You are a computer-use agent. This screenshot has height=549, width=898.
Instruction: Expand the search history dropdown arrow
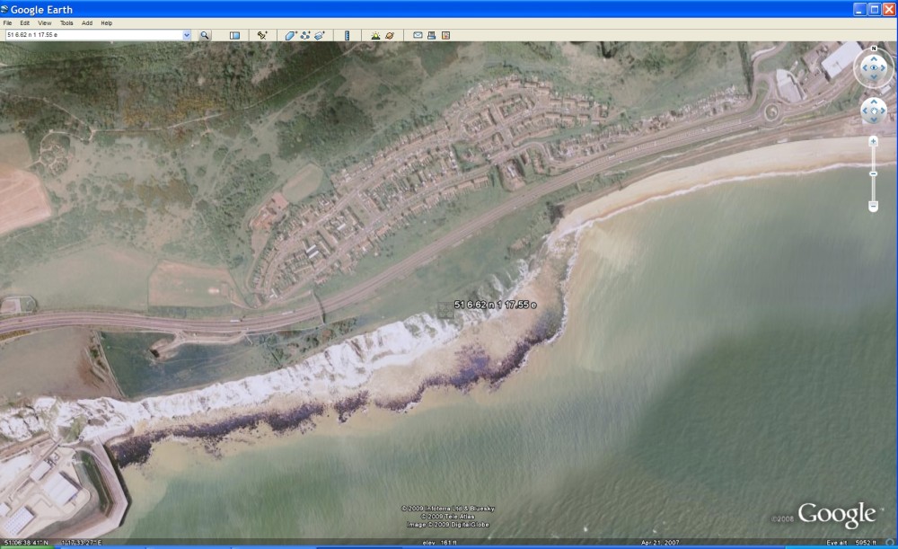pos(187,35)
